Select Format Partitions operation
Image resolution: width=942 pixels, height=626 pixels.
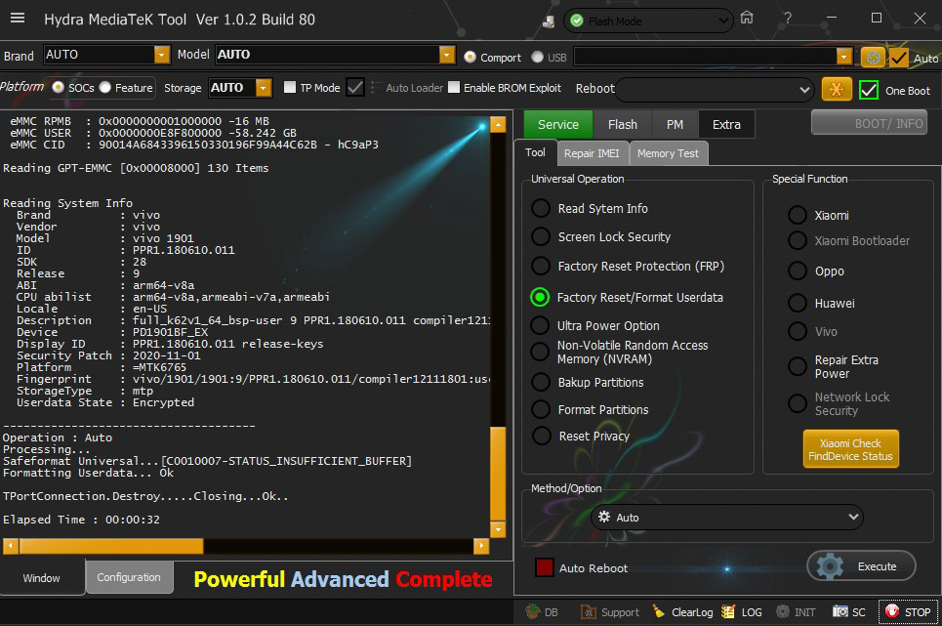[541, 410]
